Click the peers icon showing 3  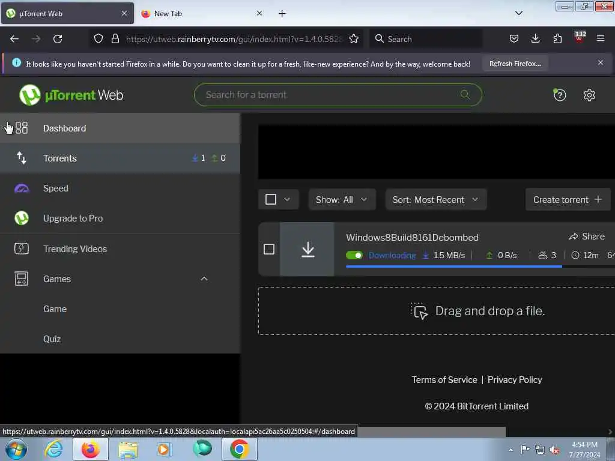[x=542, y=255]
